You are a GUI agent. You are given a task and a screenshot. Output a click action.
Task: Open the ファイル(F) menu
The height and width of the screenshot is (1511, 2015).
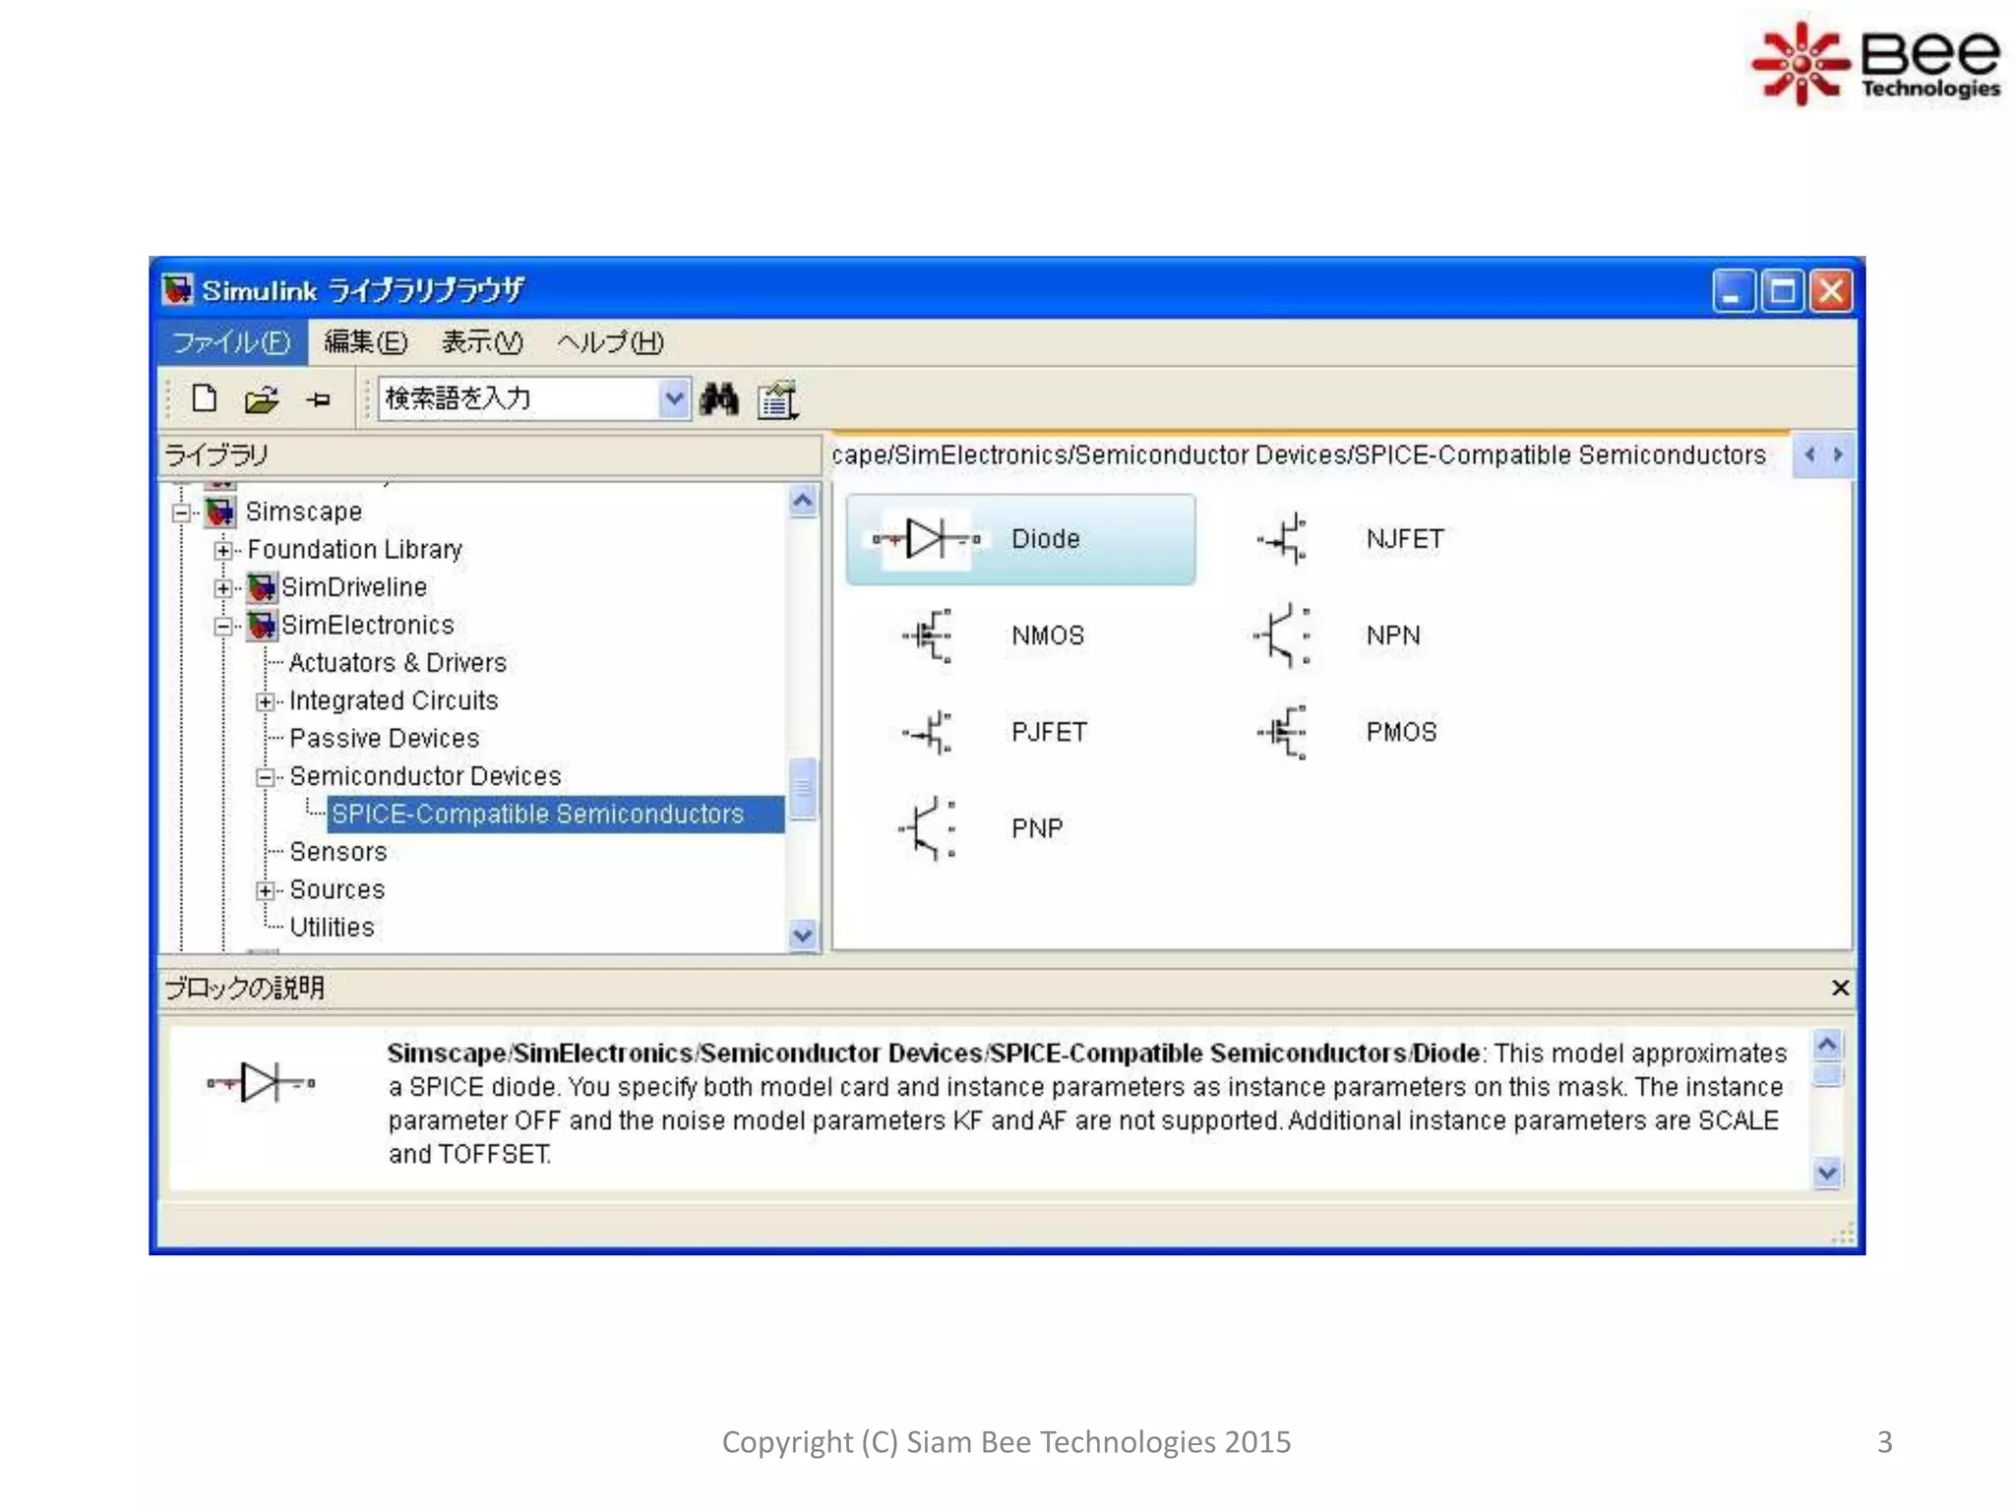coord(232,342)
